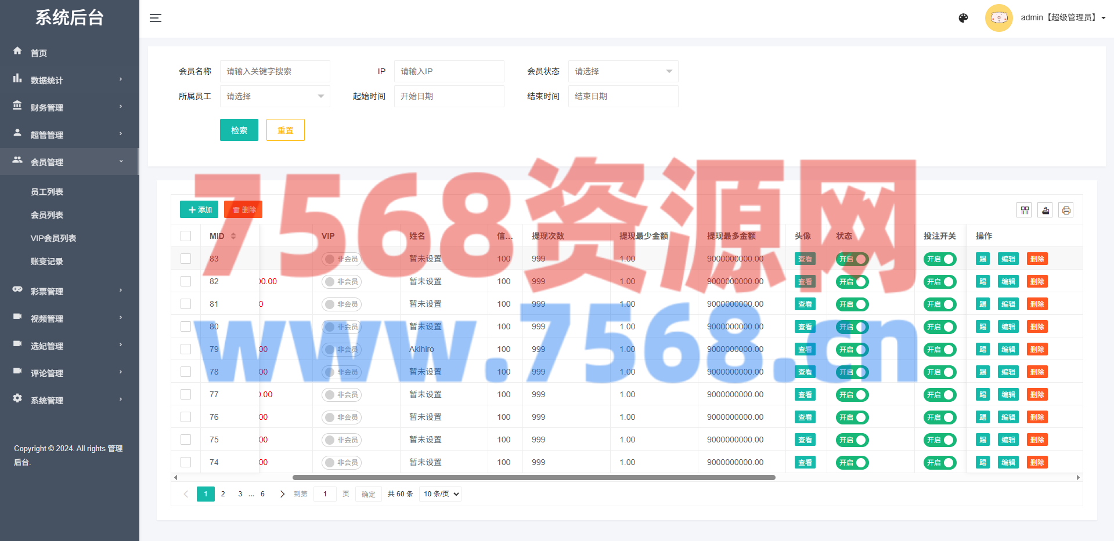Image resolution: width=1114 pixels, height=541 pixels.
Task: Click the export table icon
Action: 1045,210
